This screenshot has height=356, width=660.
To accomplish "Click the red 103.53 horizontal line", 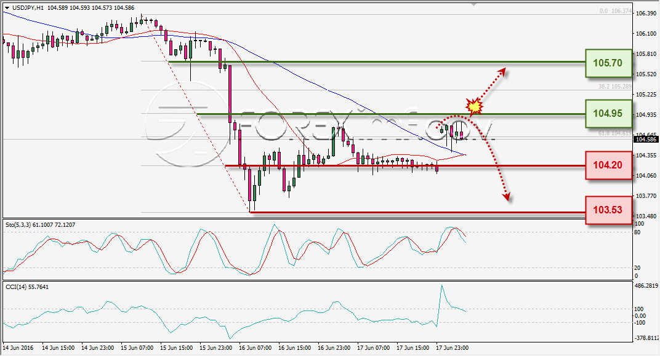I will [x=417, y=212].
